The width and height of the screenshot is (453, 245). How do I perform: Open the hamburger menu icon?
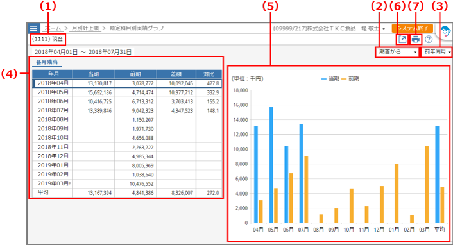click(x=33, y=28)
